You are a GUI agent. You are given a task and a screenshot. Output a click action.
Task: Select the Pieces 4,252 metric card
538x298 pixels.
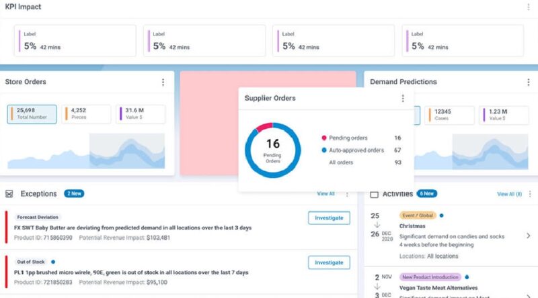tap(86, 113)
